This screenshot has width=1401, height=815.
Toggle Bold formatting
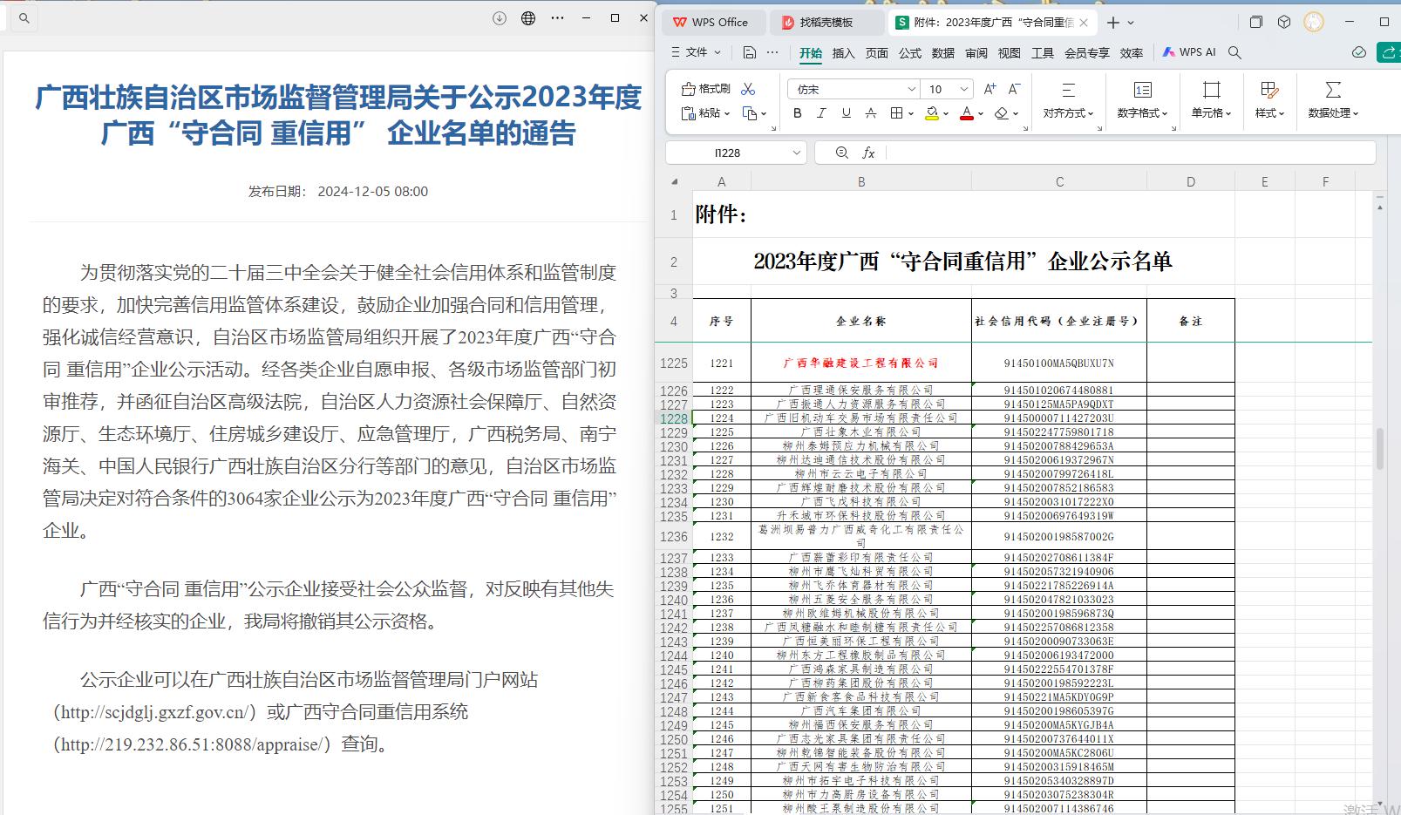tap(797, 113)
